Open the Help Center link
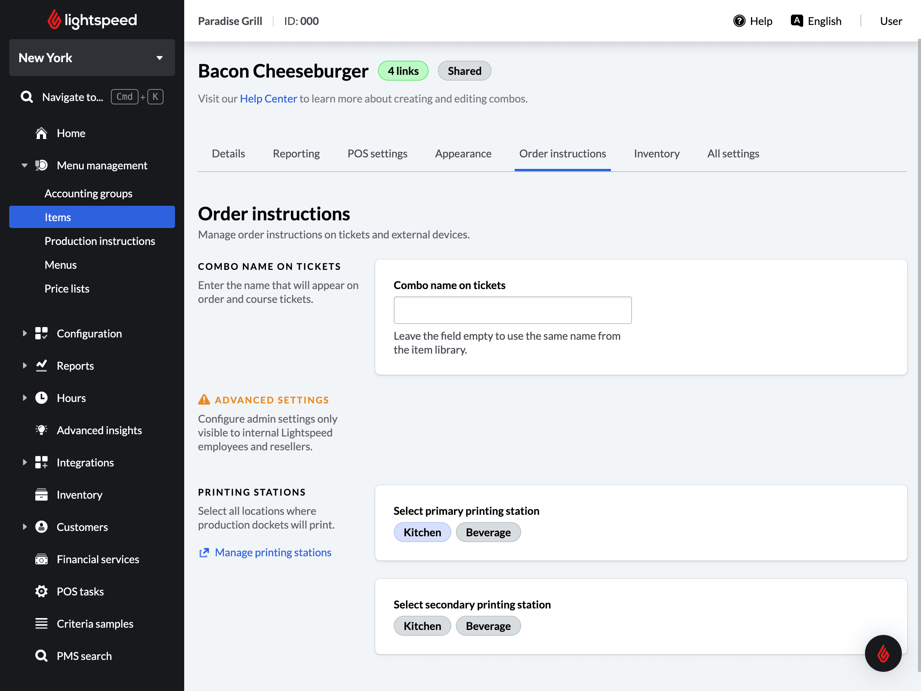Viewport: 921px width, 691px height. (x=268, y=99)
